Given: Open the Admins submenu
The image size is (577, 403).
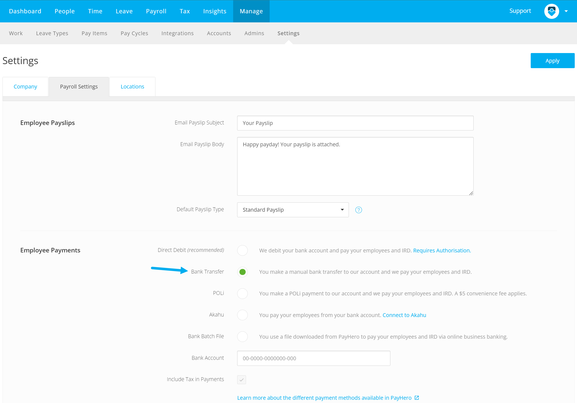Looking at the screenshot, I should 254,33.
